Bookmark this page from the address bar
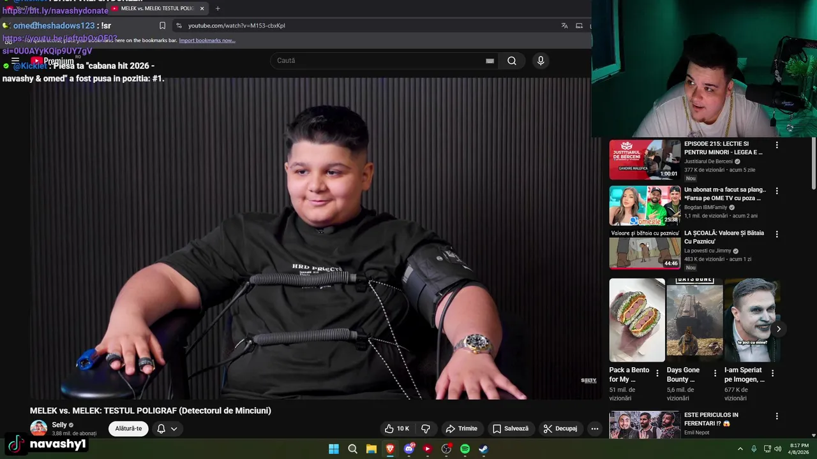Viewport: 817px width, 459px height. tap(162, 25)
